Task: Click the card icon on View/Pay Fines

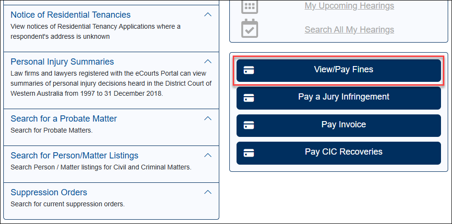Action: coord(249,70)
